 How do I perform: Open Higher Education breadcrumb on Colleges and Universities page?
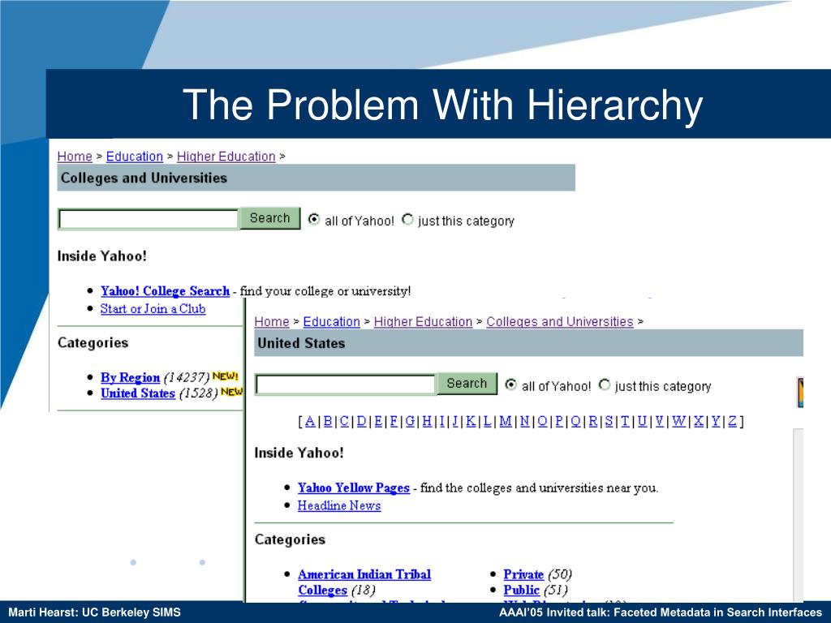click(x=226, y=157)
